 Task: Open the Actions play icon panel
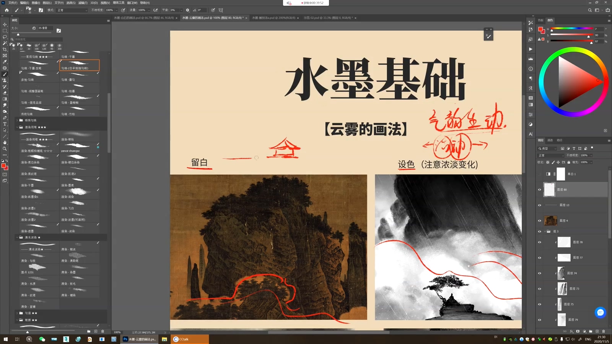(x=531, y=49)
